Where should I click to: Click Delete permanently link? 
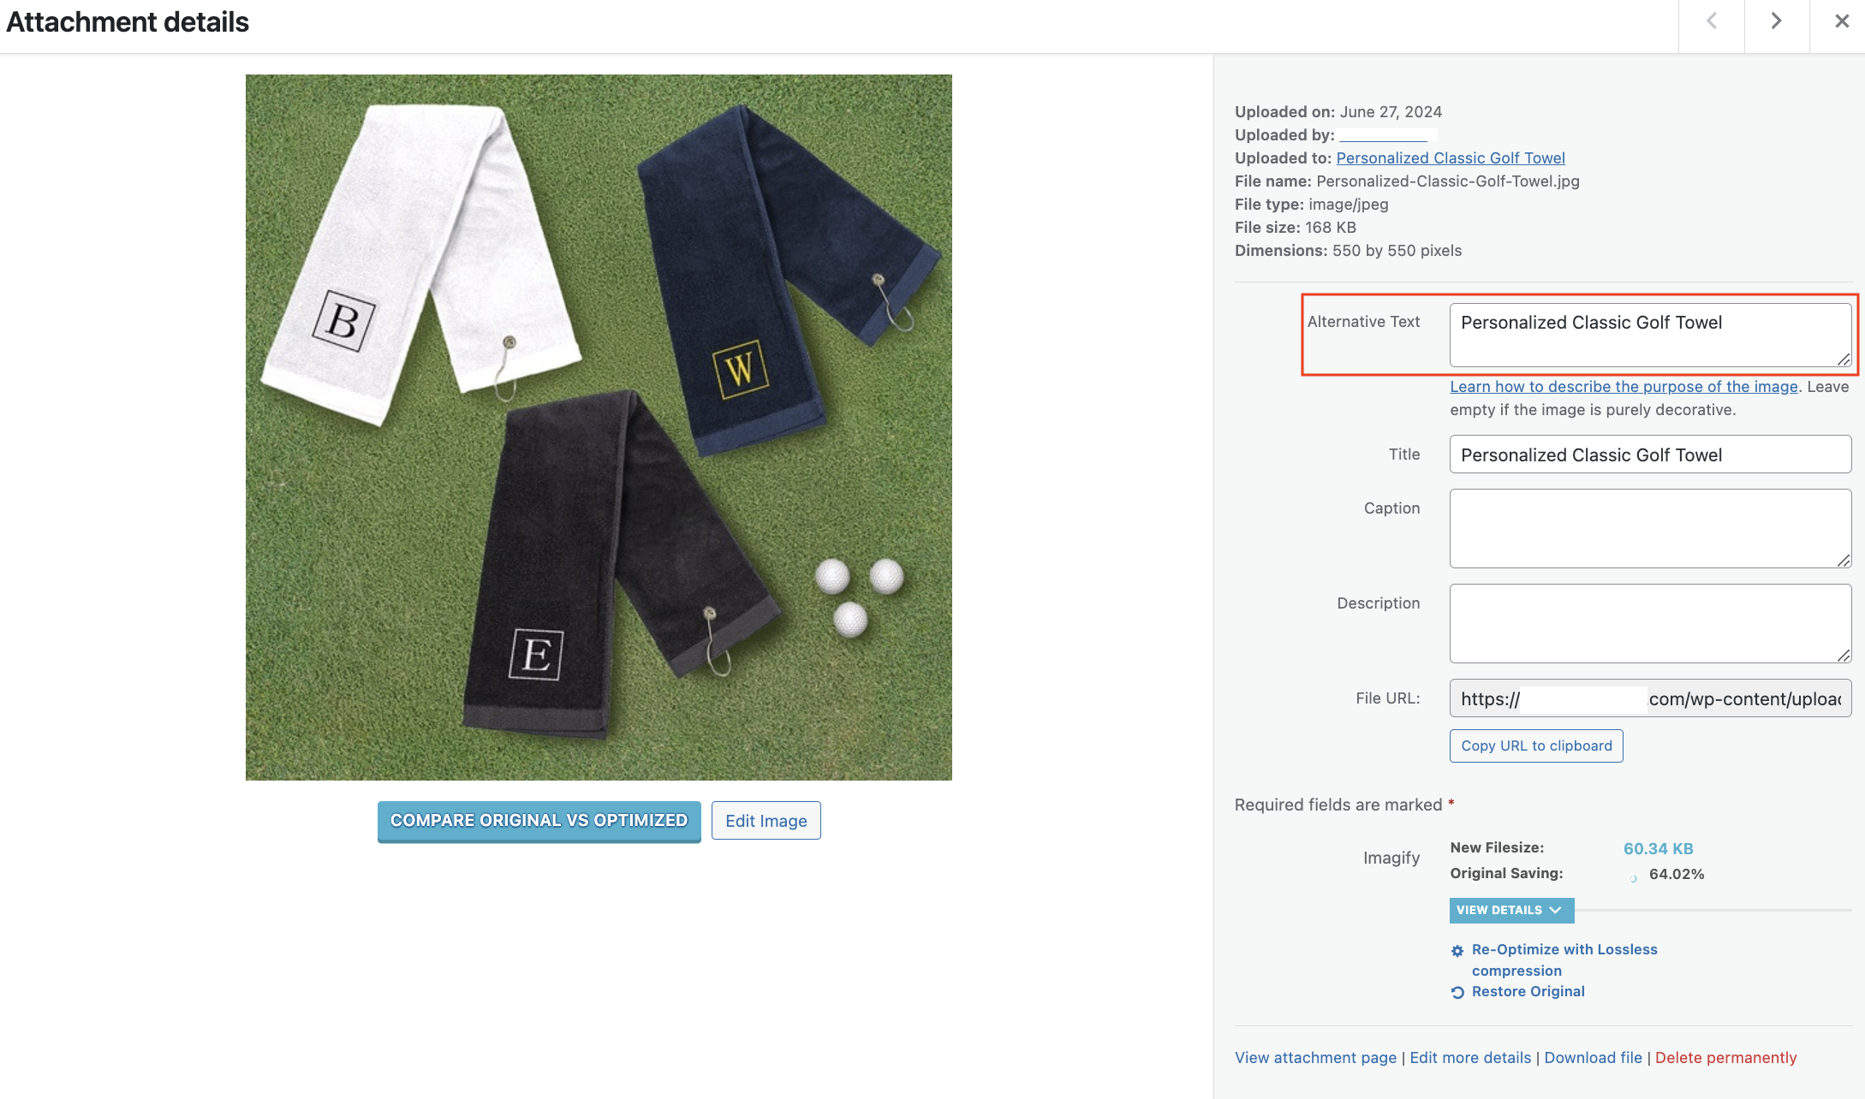1725,1058
